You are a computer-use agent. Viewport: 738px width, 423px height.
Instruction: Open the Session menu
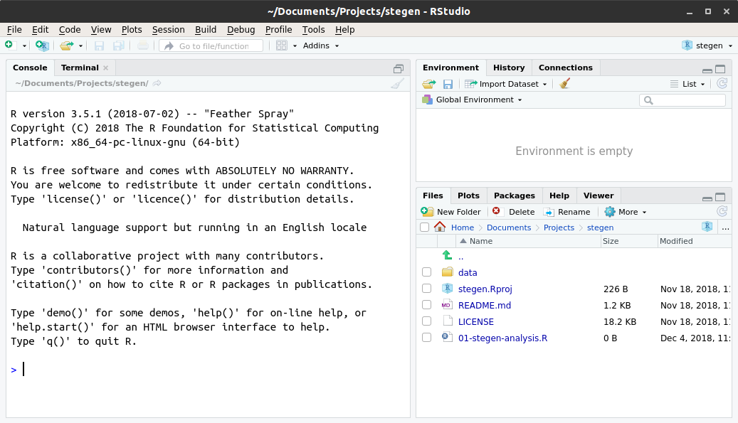(168, 30)
